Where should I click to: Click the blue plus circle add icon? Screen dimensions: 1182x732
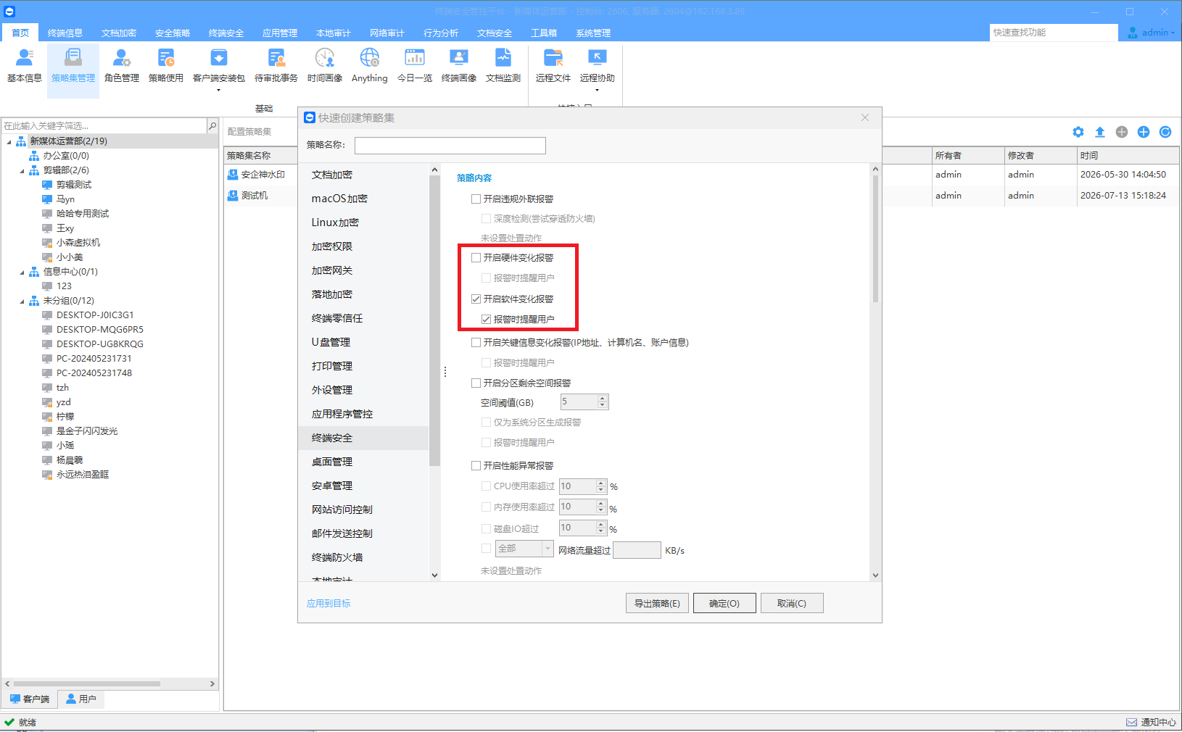1144,132
